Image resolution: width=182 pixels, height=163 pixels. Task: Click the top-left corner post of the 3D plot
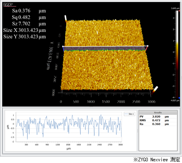point(65,19)
